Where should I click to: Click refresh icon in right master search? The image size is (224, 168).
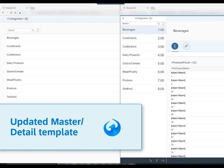(163, 23)
